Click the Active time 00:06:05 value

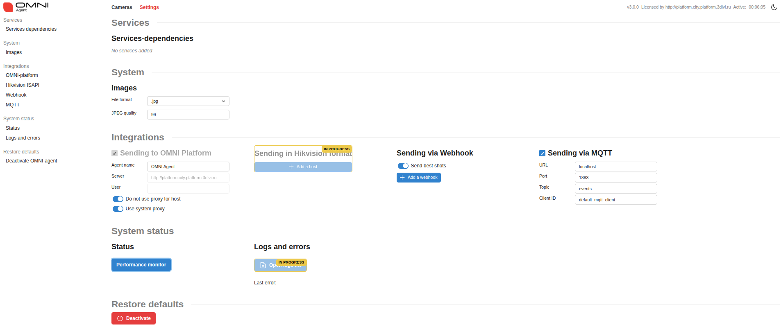(757, 7)
